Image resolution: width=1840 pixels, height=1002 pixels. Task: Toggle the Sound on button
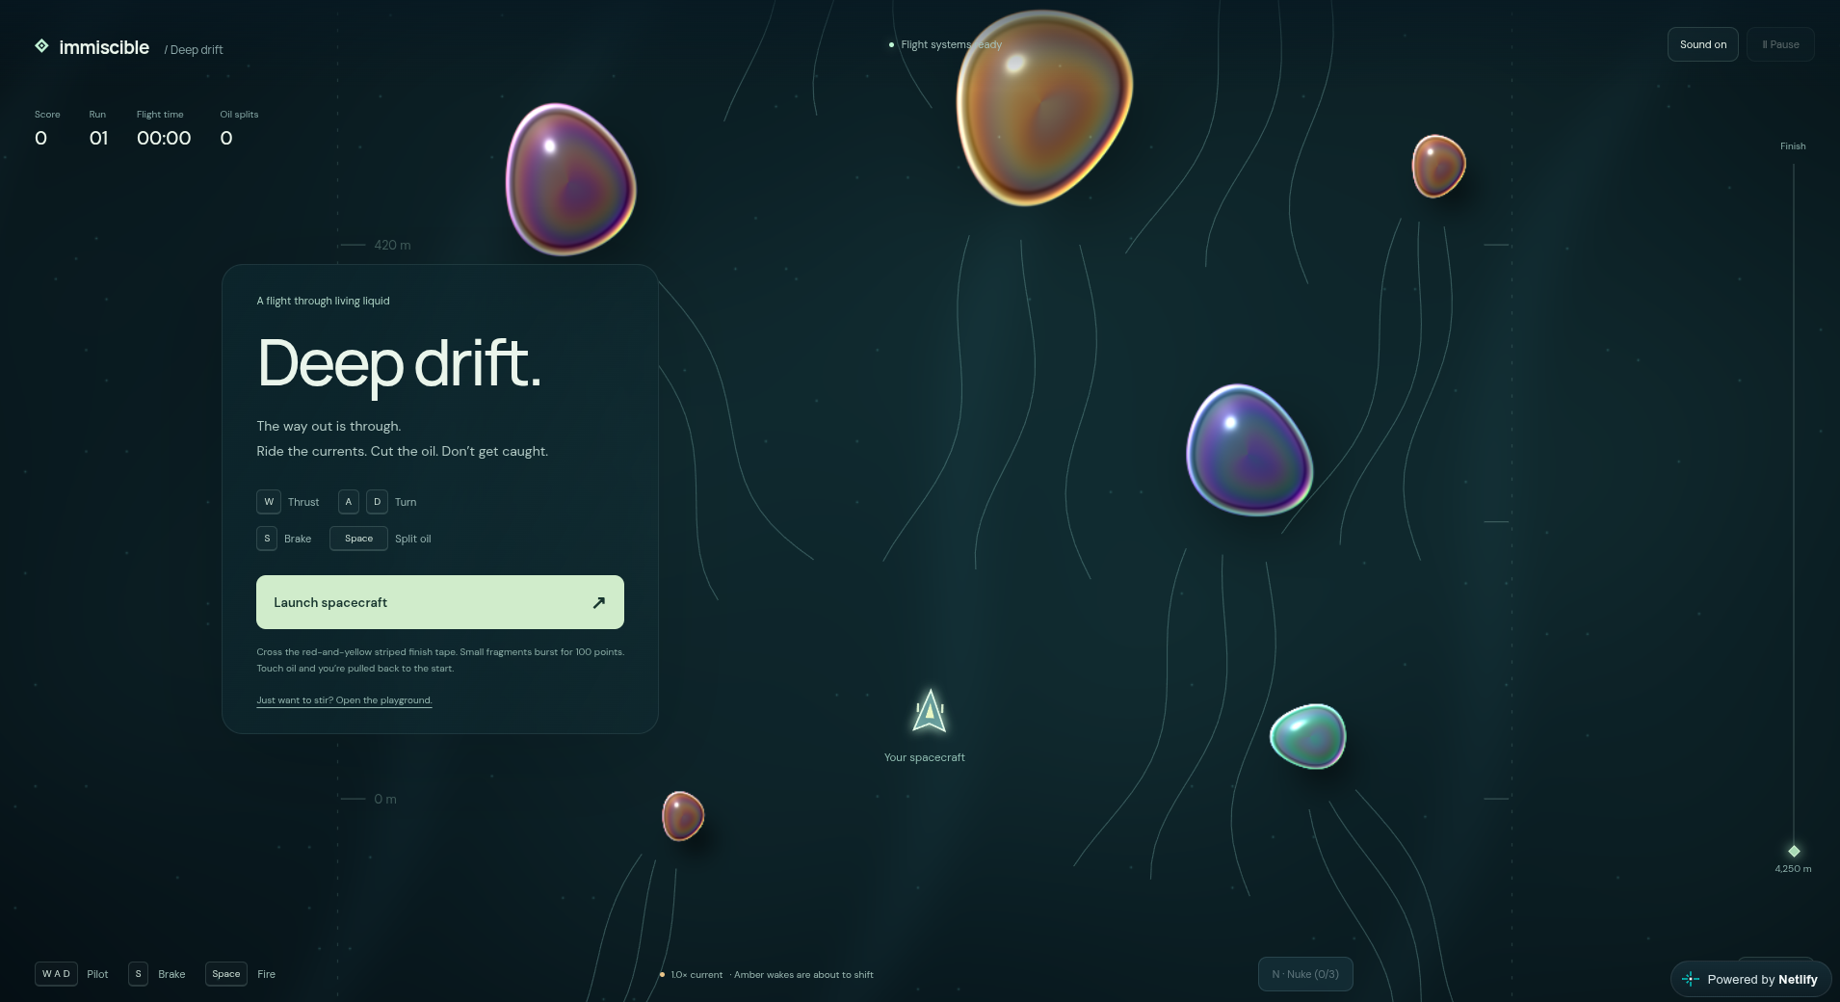point(1703,44)
